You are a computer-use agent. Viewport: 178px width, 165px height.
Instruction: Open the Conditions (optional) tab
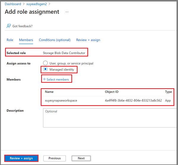click(x=55, y=40)
